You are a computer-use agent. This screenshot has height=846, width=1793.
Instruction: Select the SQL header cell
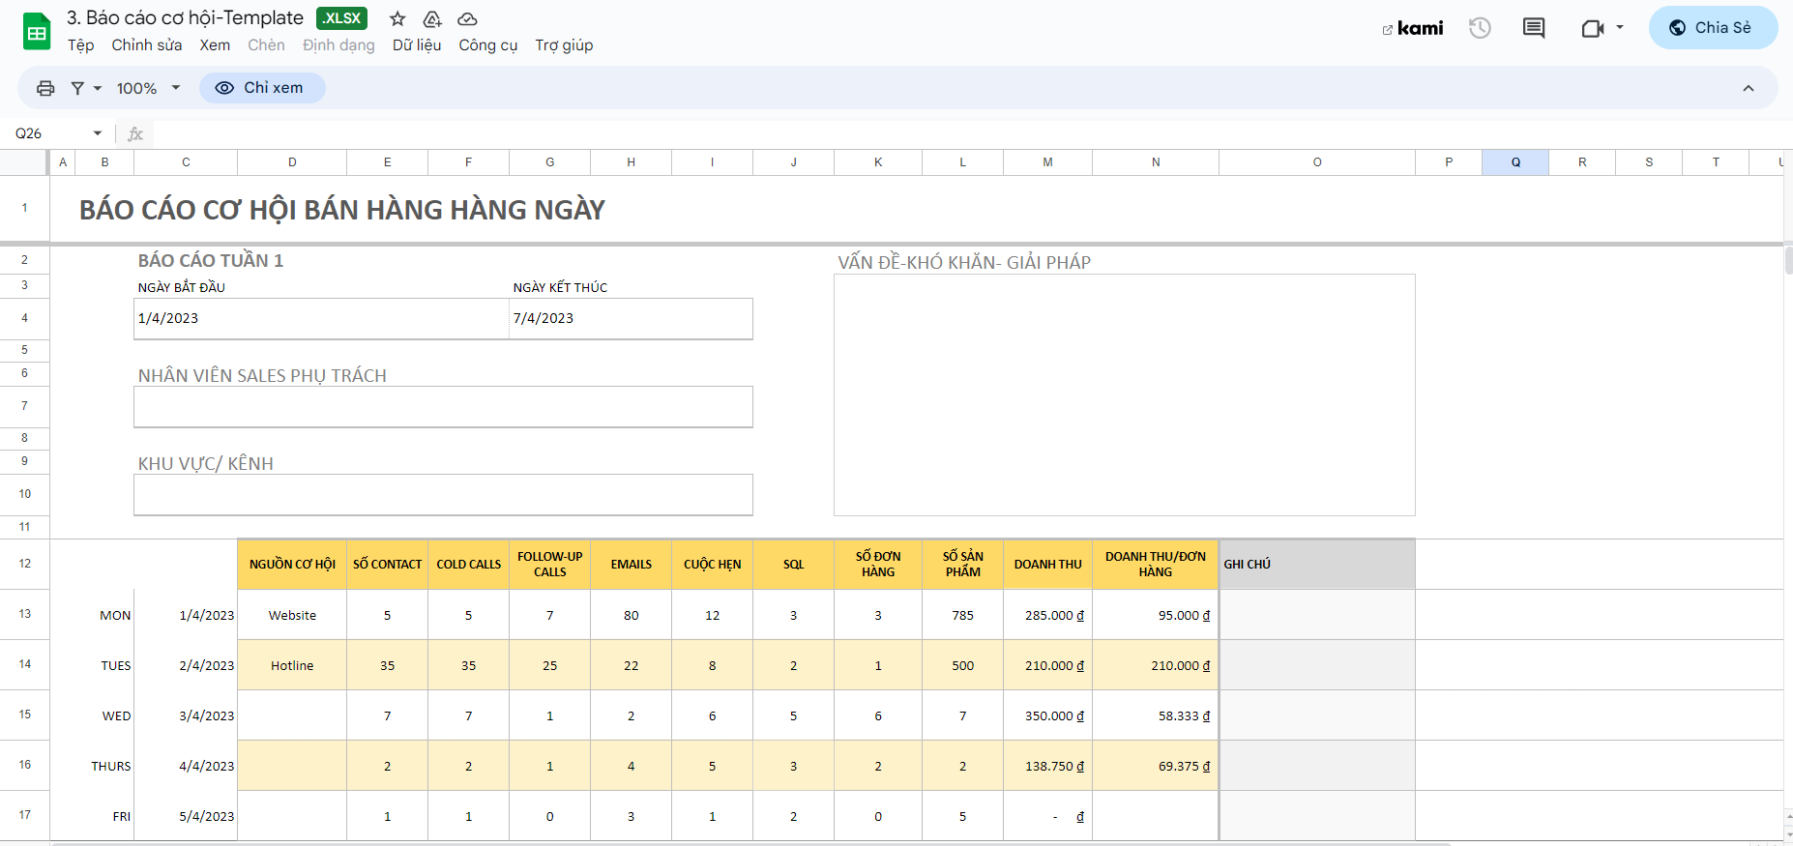pyautogui.click(x=793, y=565)
